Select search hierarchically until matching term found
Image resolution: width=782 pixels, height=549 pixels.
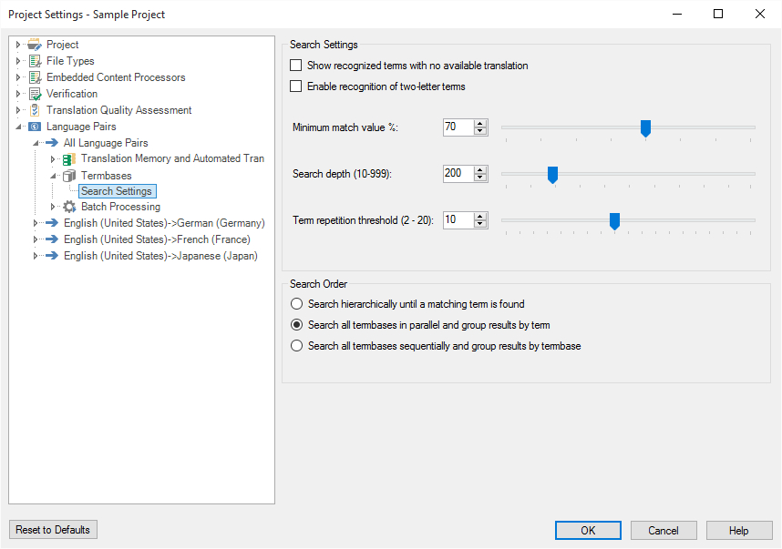[296, 304]
